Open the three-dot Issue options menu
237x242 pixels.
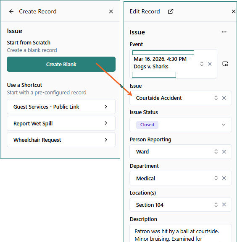pos(224,32)
